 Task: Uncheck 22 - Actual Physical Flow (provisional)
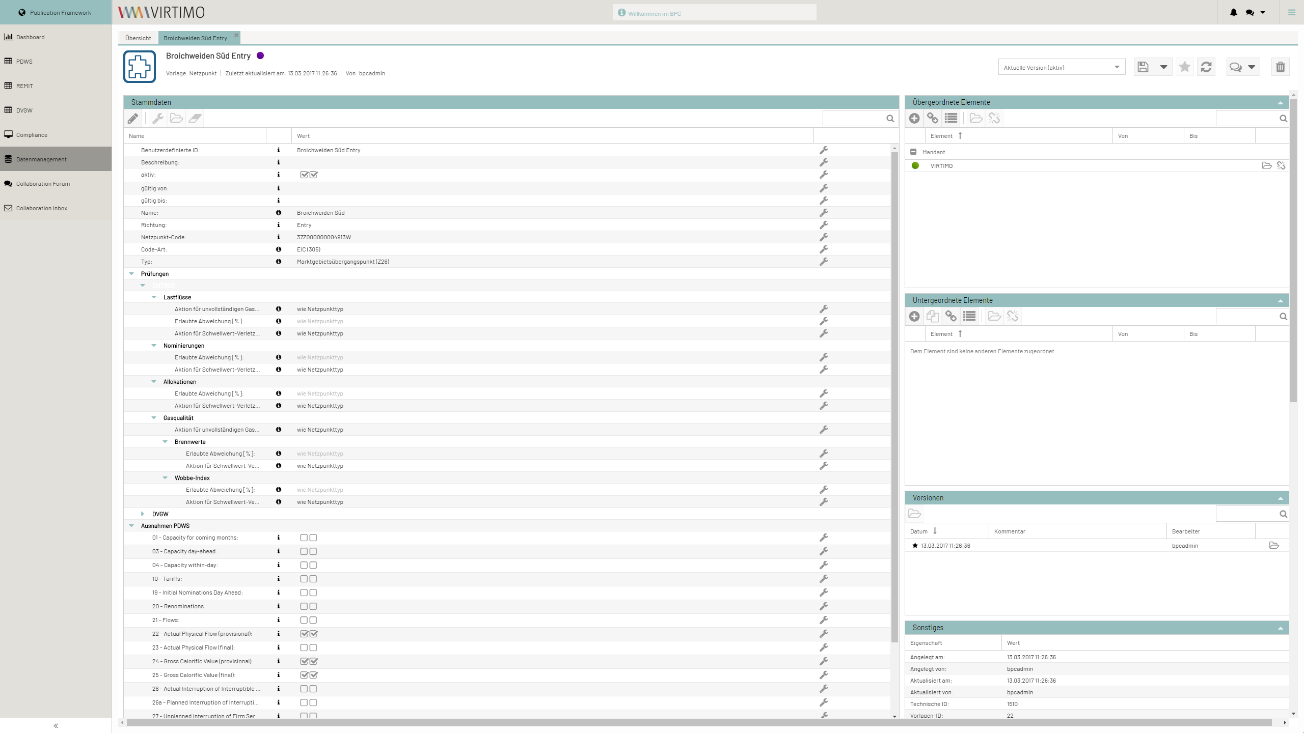tap(309, 634)
